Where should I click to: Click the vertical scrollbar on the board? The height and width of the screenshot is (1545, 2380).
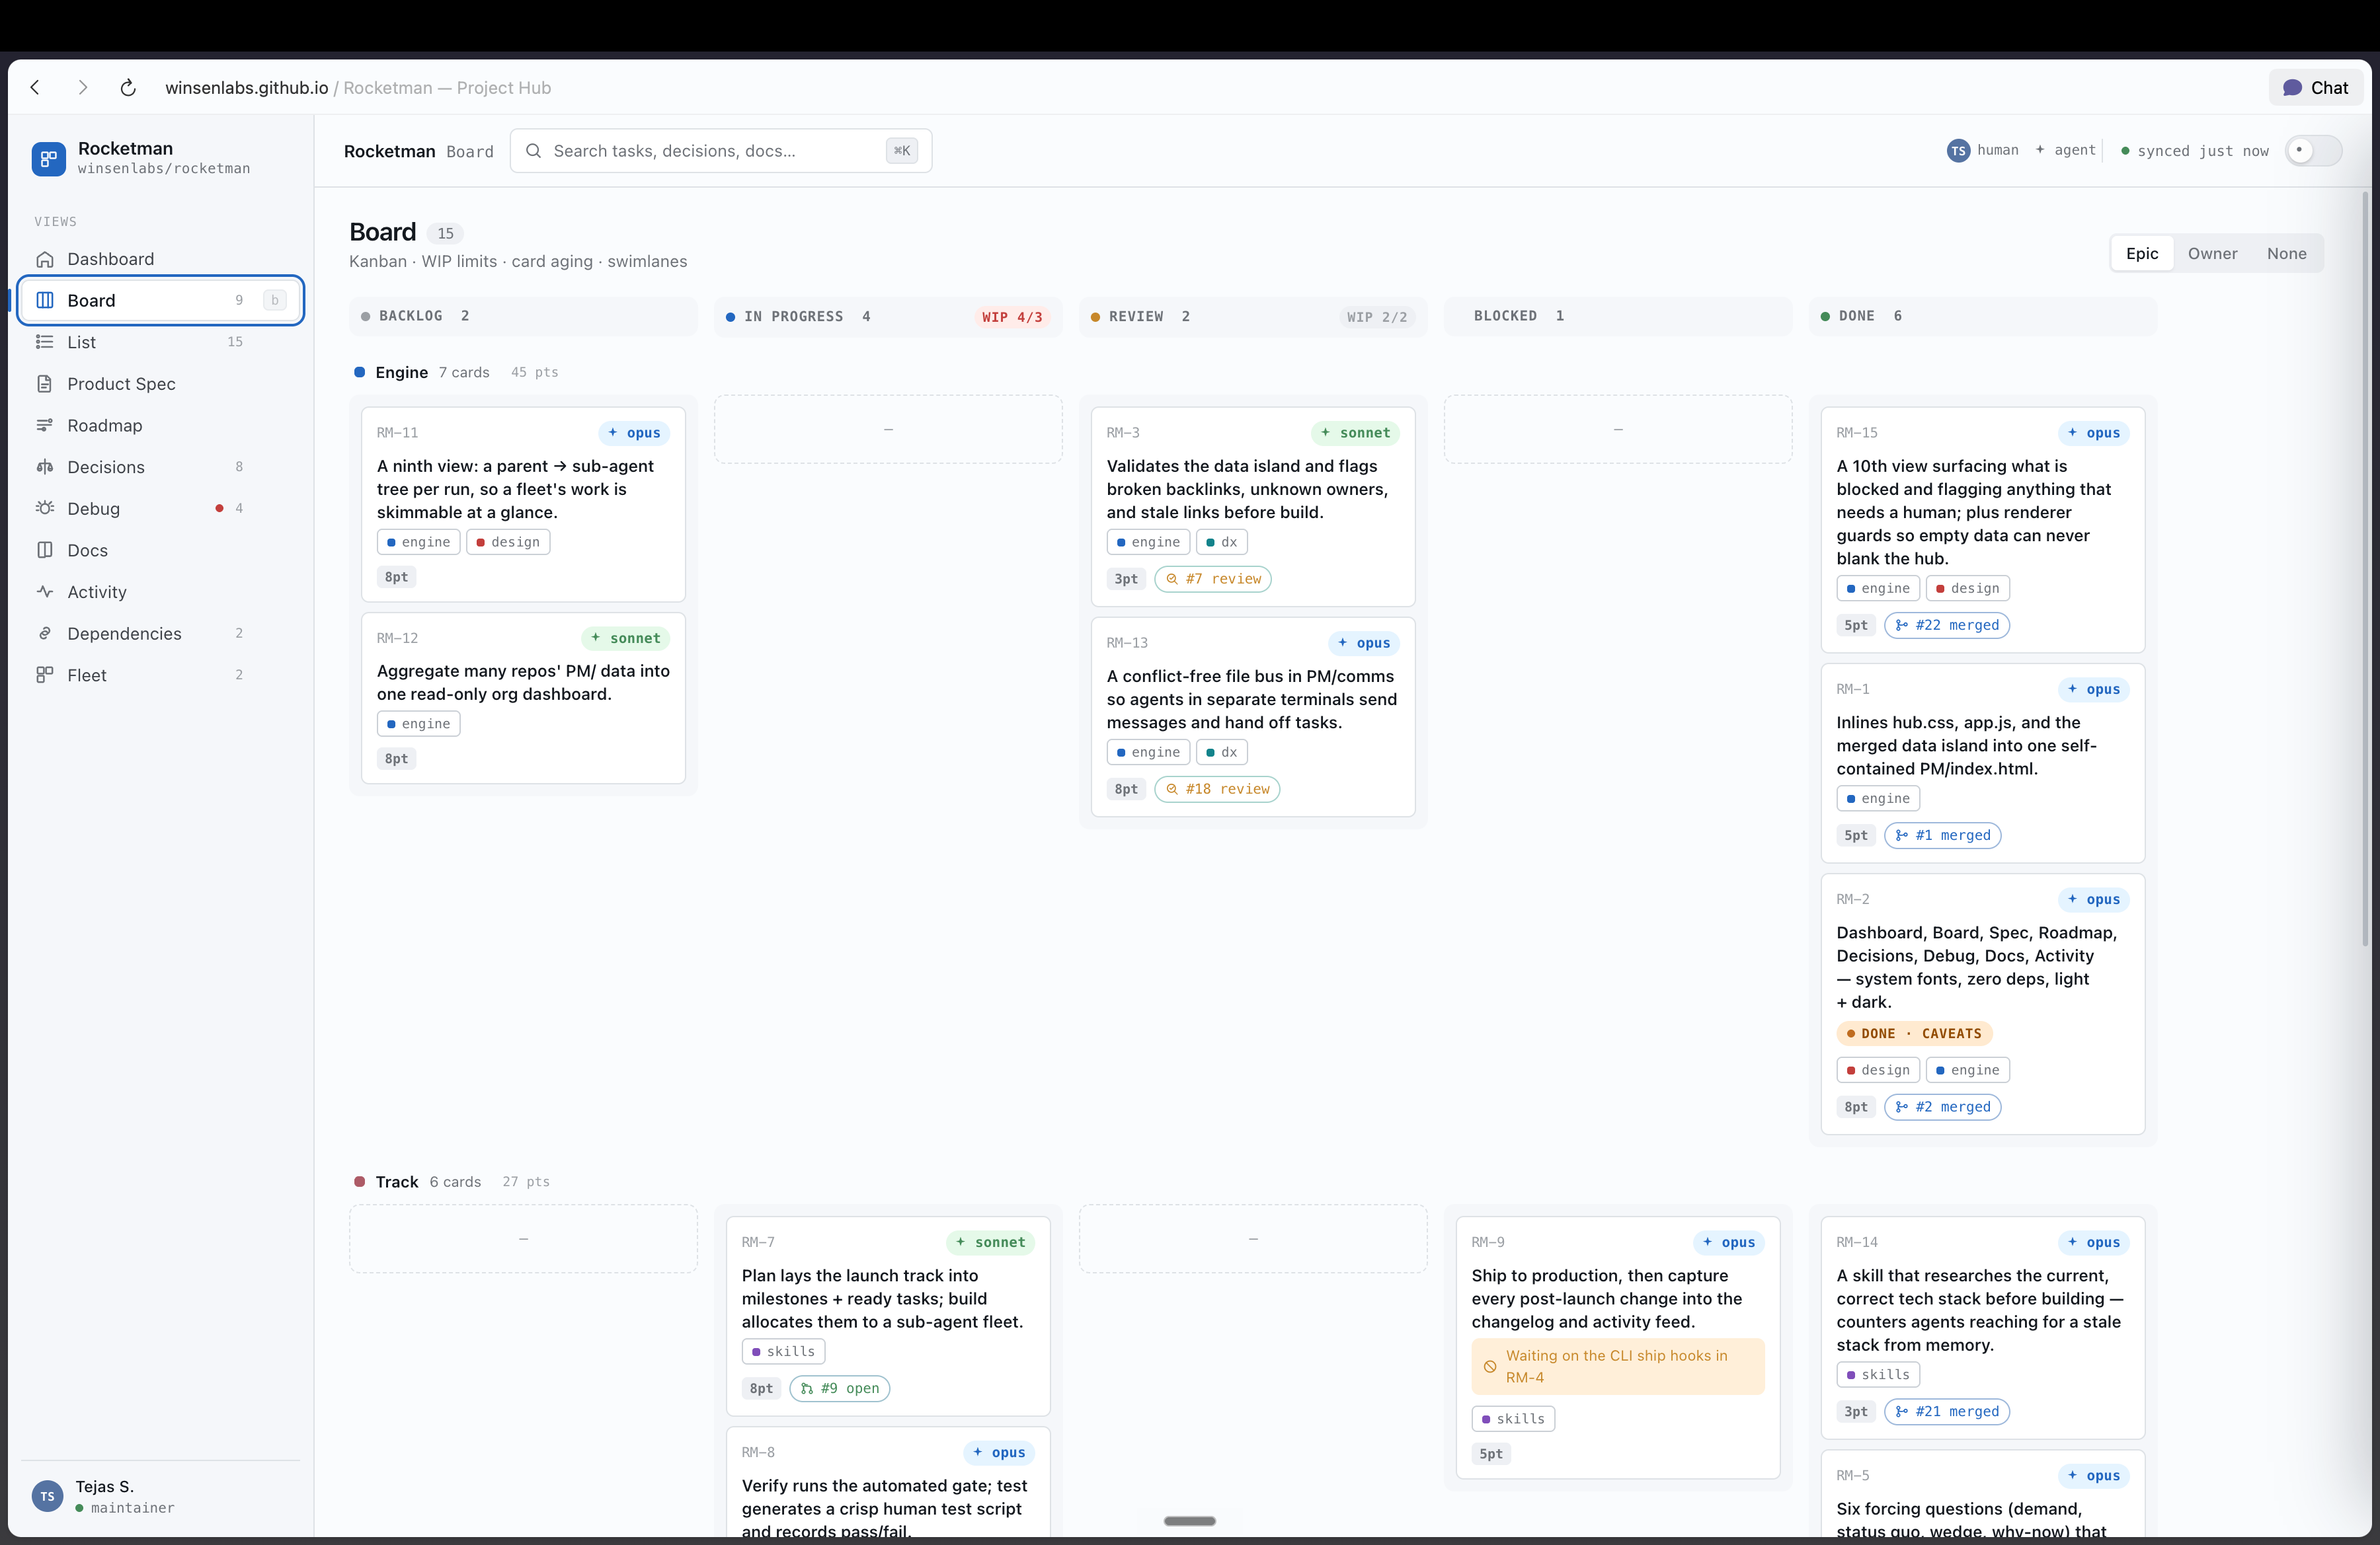point(2365,570)
